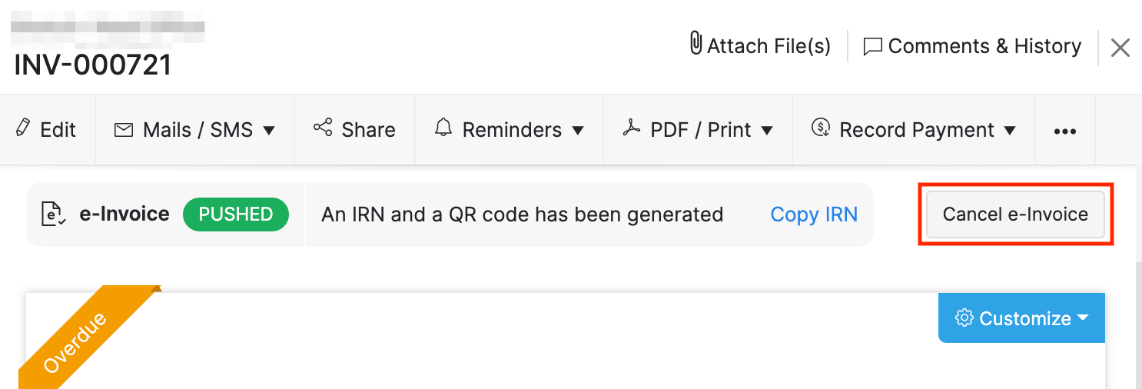The width and height of the screenshot is (1142, 389).
Task: Expand the Reminders dropdown arrow
Action: tap(578, 131)
